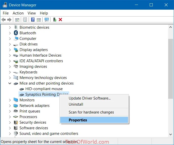Viewport: 174px width, 145px height.
Task: Choose Scan for hardware changes menu entry
Action: [94, 112]
